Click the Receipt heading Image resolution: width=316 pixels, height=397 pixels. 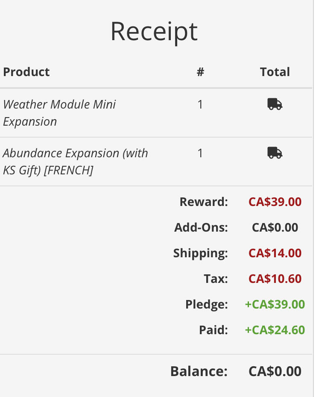coord(154,32)
